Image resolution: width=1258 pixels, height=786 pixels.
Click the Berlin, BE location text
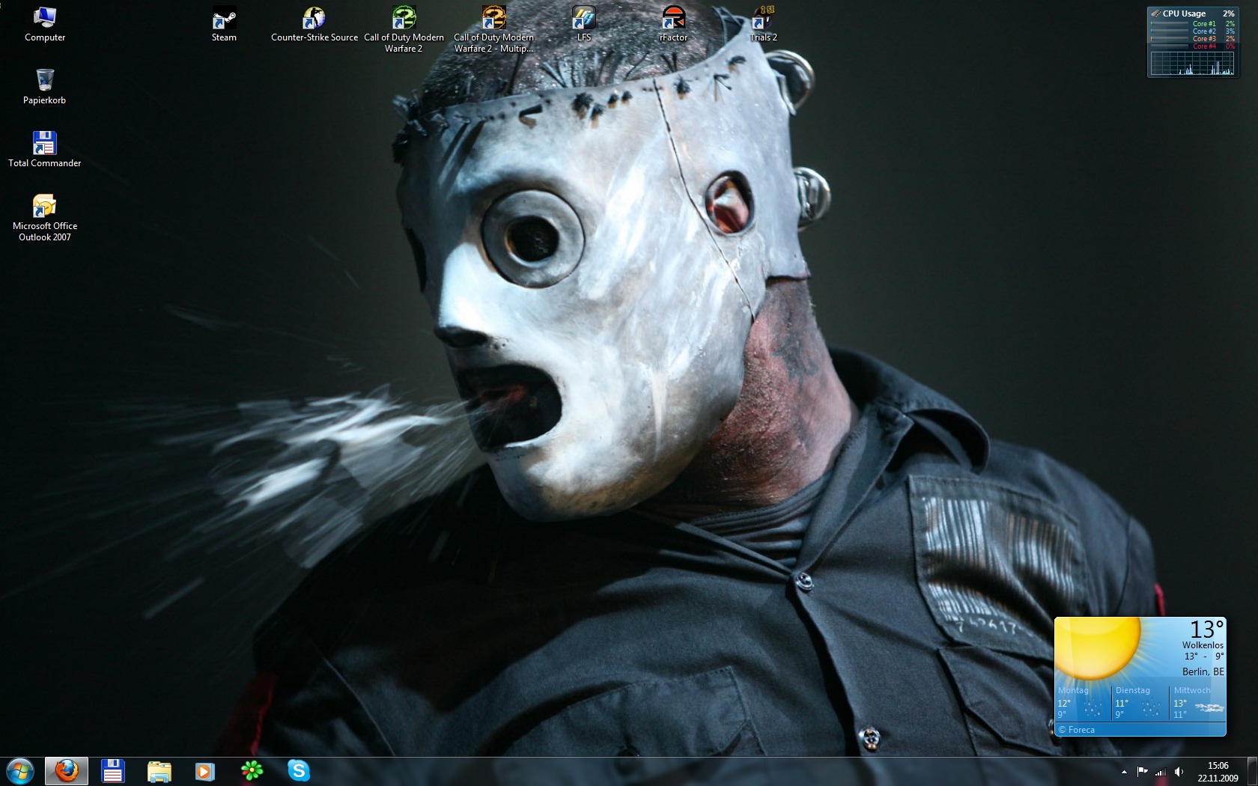pos(1203,671)
